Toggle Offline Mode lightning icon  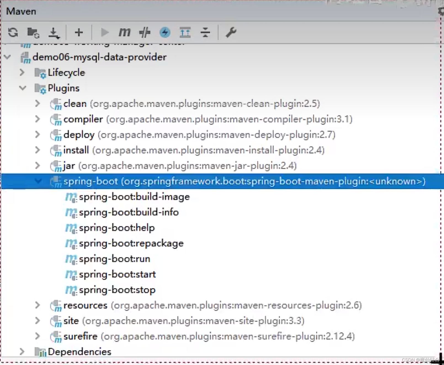tap(165, 33)
